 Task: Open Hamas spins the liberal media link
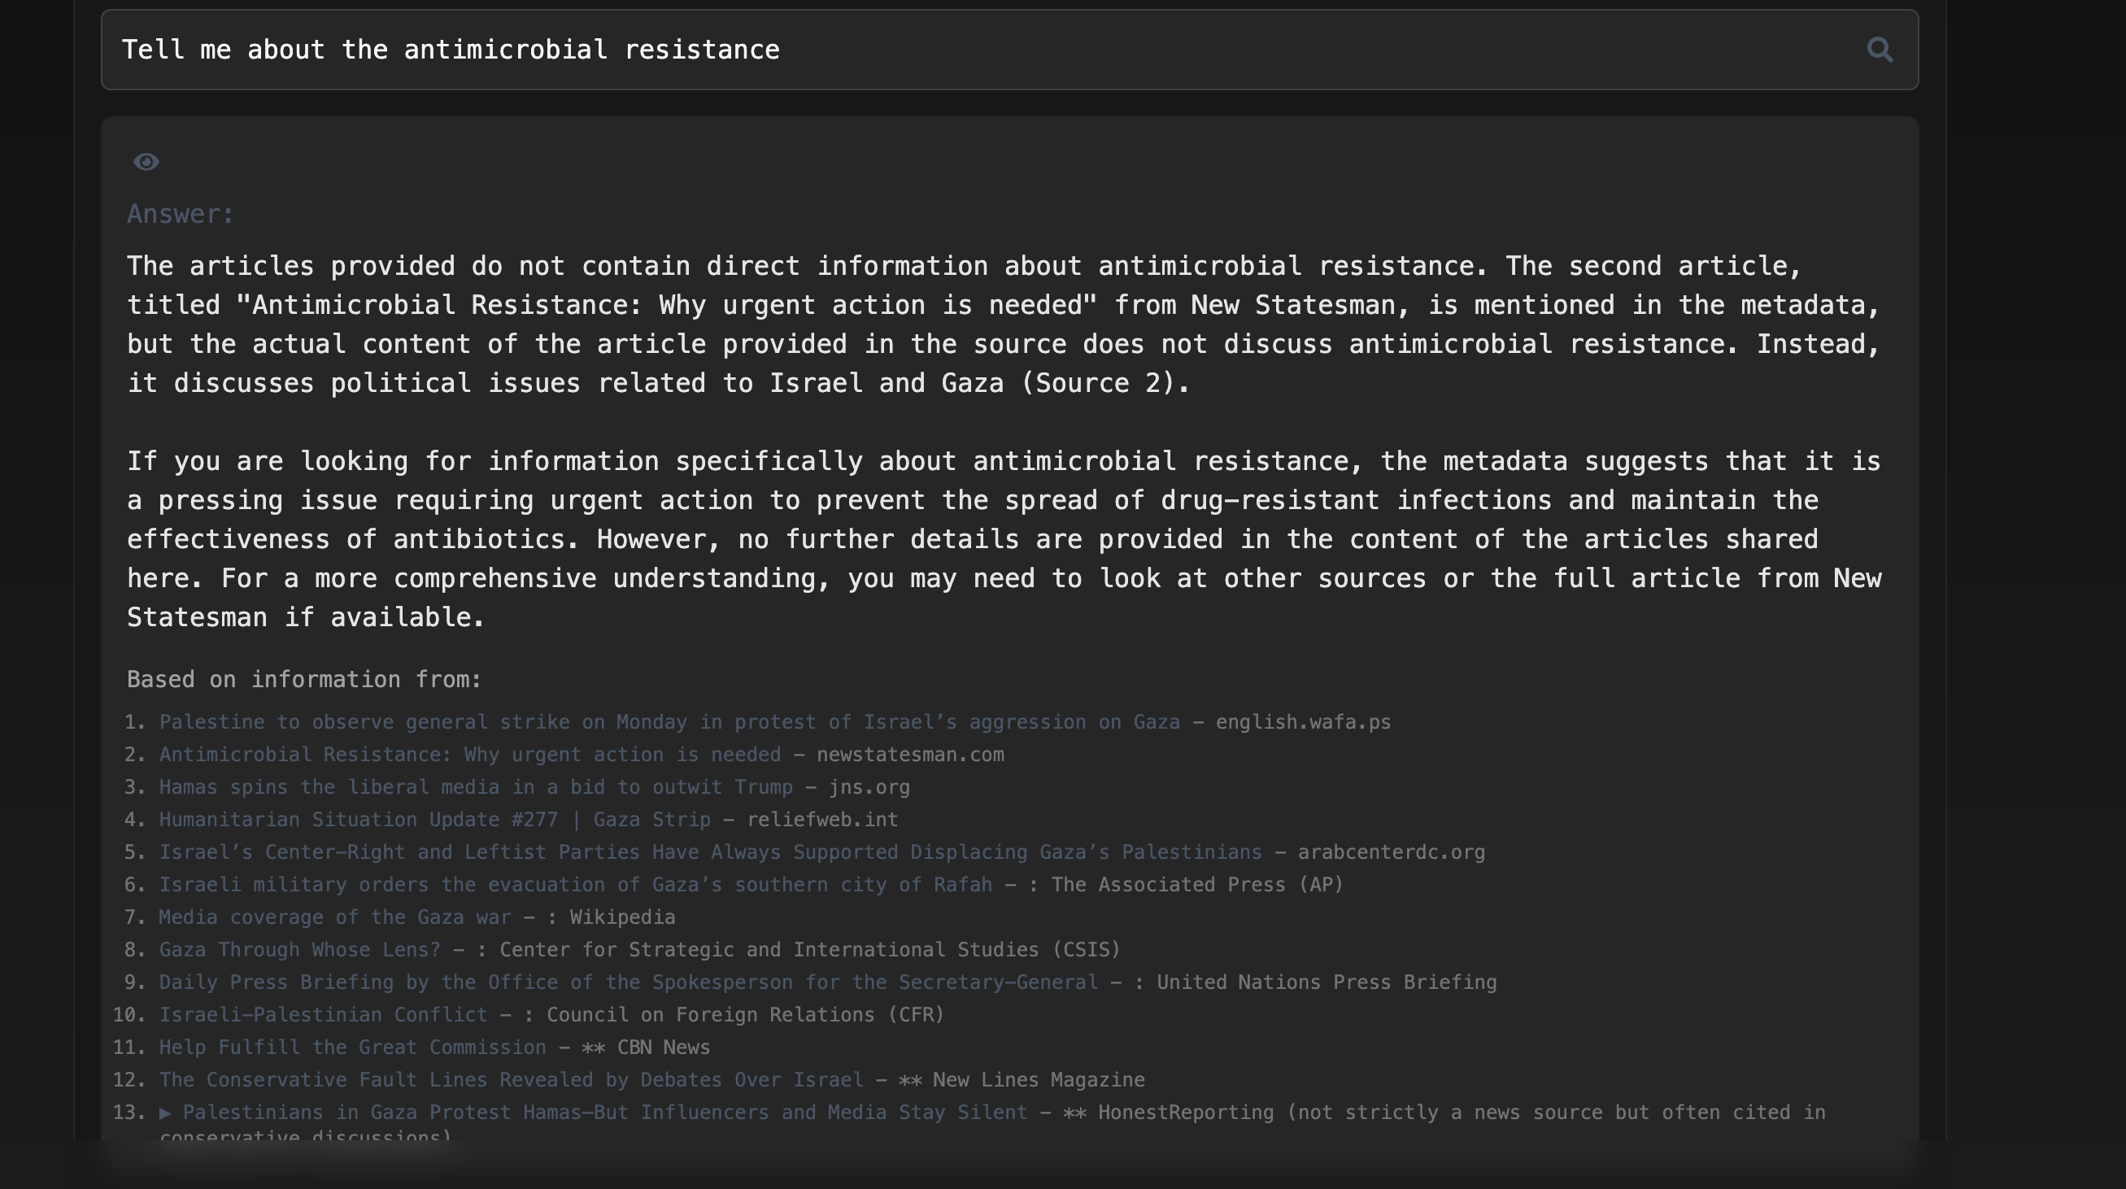(x=475, y=787)
